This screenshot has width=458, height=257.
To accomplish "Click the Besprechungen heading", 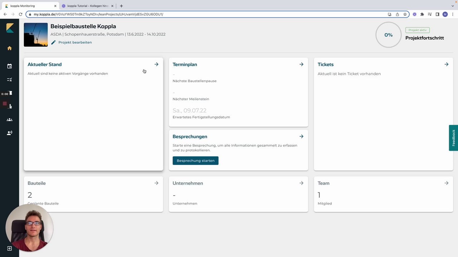I will (x=190, y=137).
